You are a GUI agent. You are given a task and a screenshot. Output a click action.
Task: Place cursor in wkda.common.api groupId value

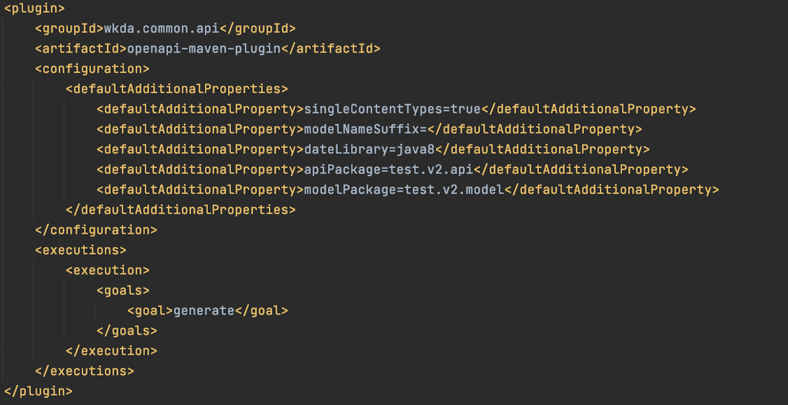pos(161,29)
